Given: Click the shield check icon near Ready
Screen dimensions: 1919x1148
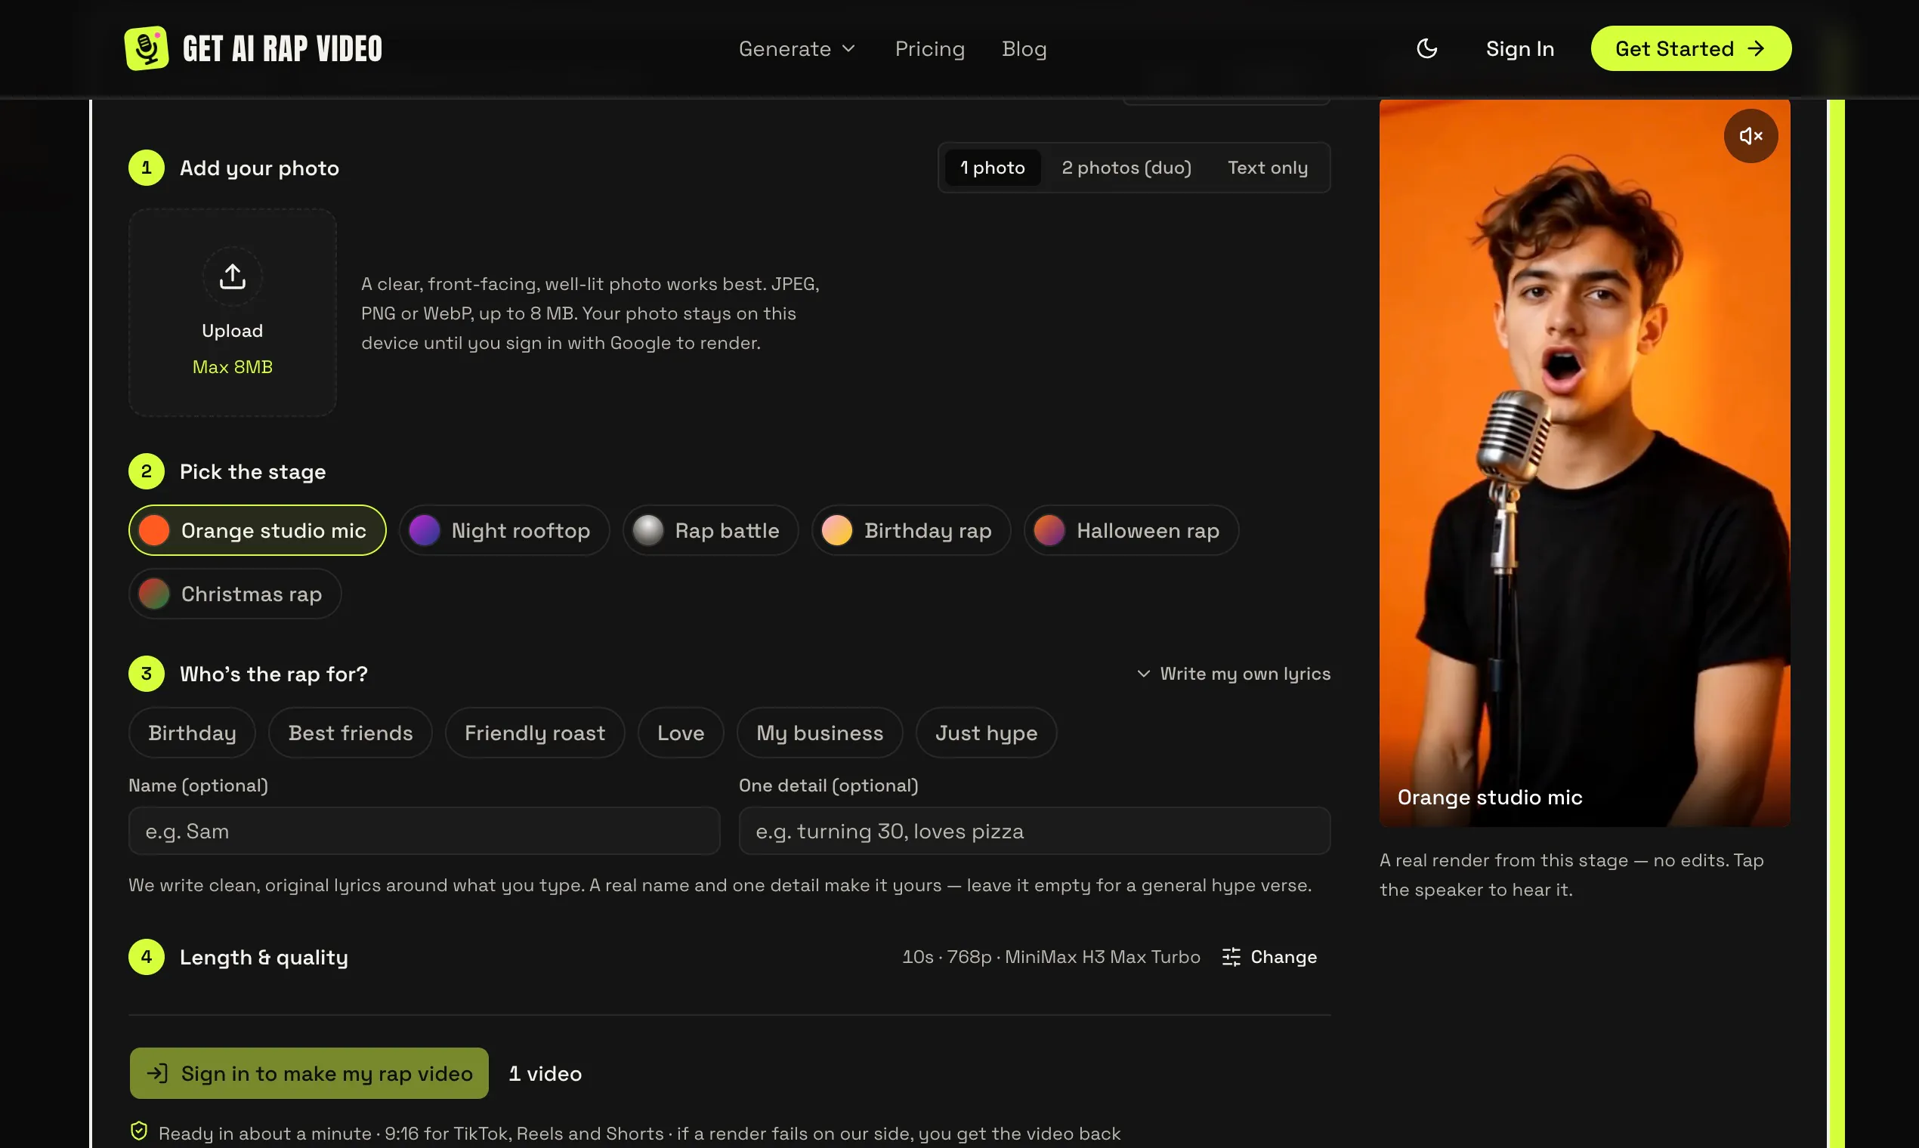Looking at the screenshot, I should tap(139, 1131).
